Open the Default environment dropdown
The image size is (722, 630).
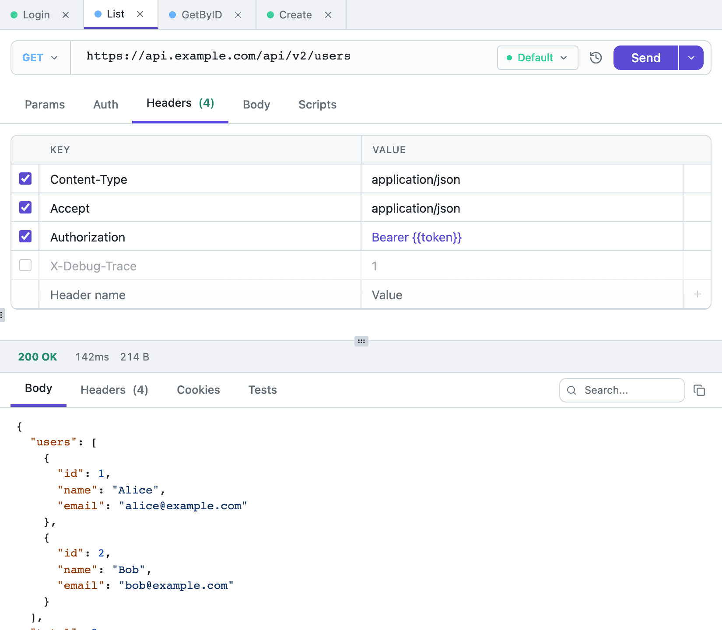pos(537,58)
